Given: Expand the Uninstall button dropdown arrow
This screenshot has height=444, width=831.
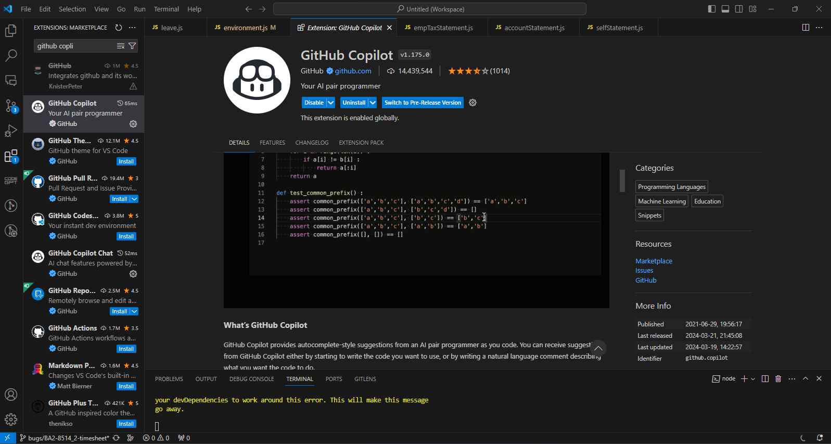Looking at the screenshot, I should [x=373, y=103].
